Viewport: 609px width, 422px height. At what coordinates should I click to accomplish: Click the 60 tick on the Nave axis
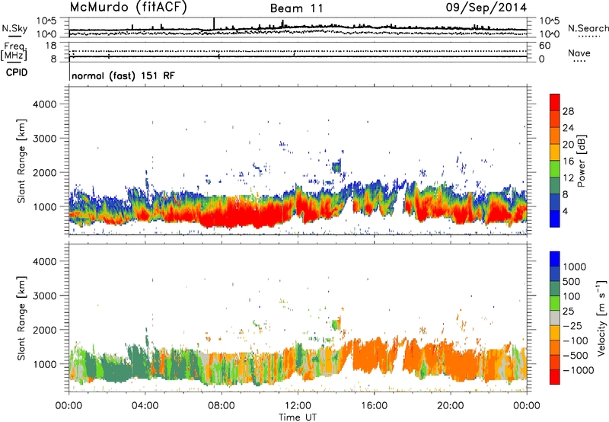point(544,46)
